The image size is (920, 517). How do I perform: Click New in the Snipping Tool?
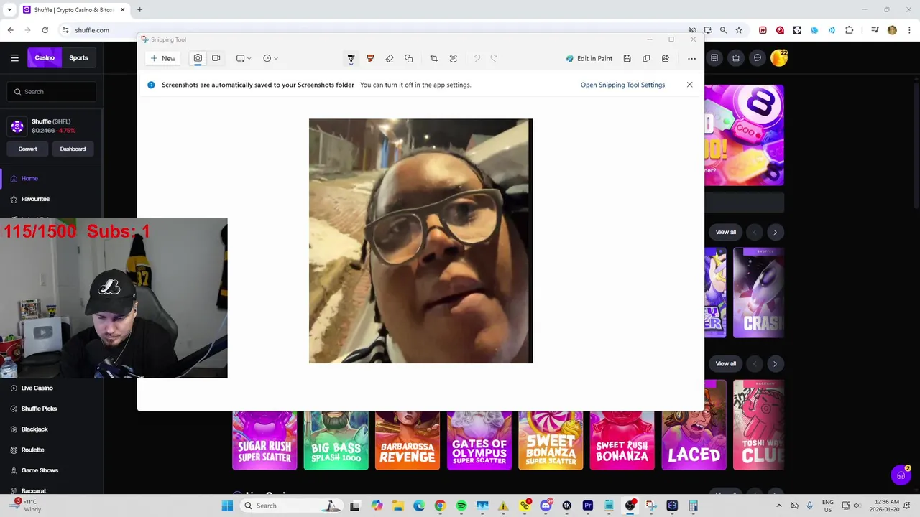coord(162,58)
